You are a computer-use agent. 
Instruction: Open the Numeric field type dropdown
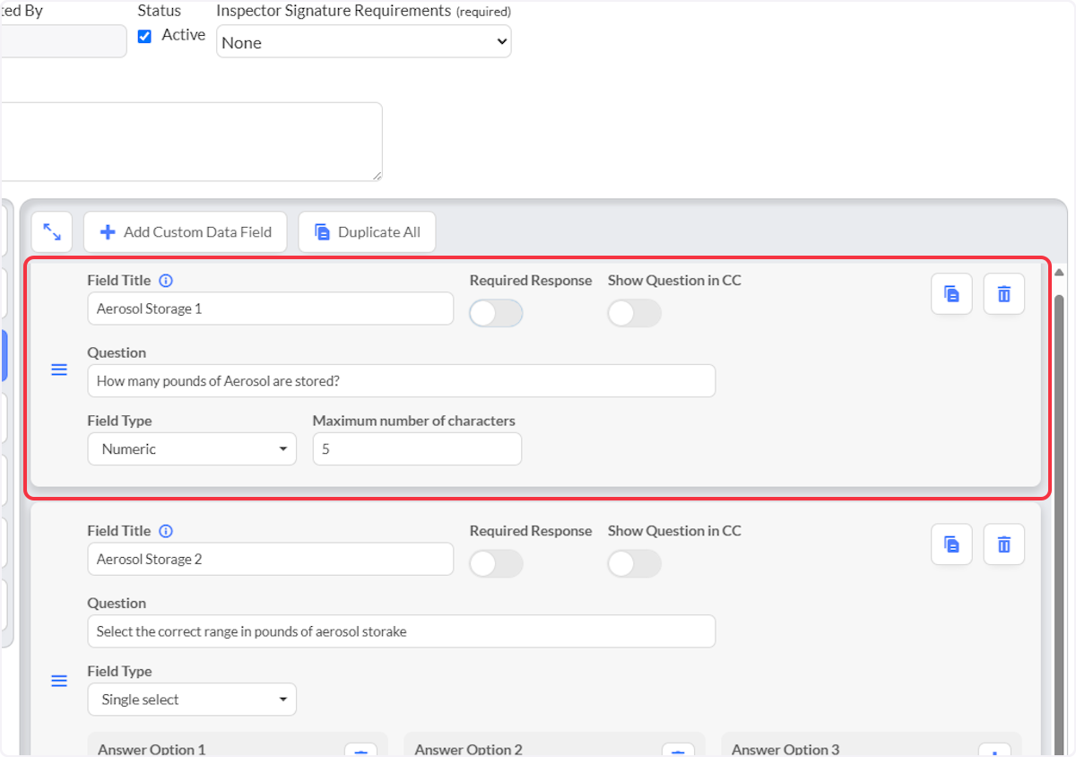pos(192,448)
